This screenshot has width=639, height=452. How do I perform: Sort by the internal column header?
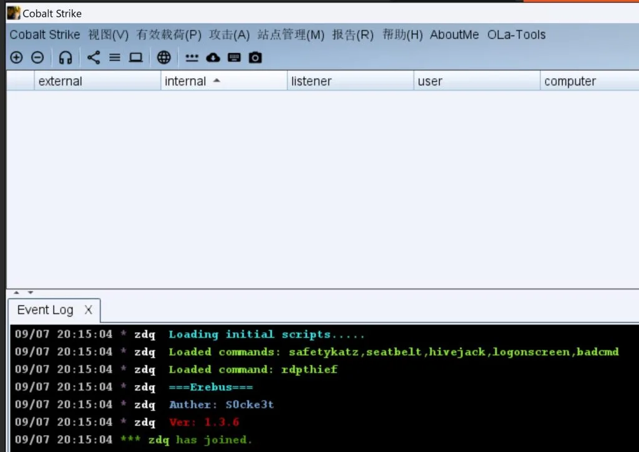tap(224, 81)
